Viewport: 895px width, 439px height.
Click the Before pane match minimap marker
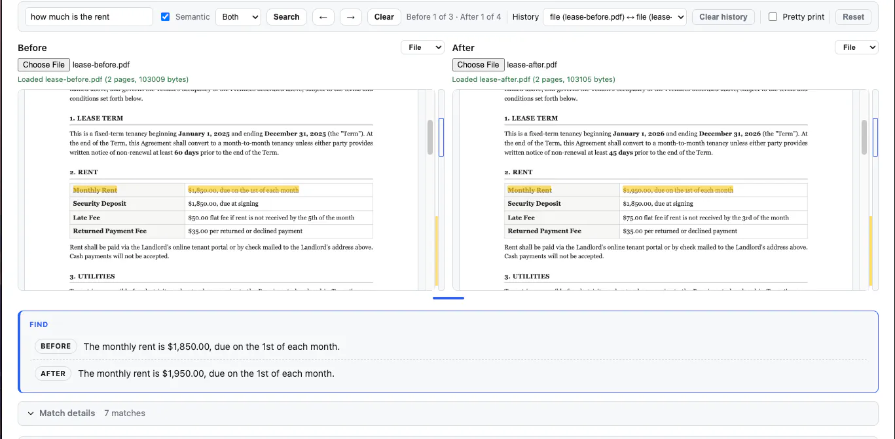click(x=437, y=252)
